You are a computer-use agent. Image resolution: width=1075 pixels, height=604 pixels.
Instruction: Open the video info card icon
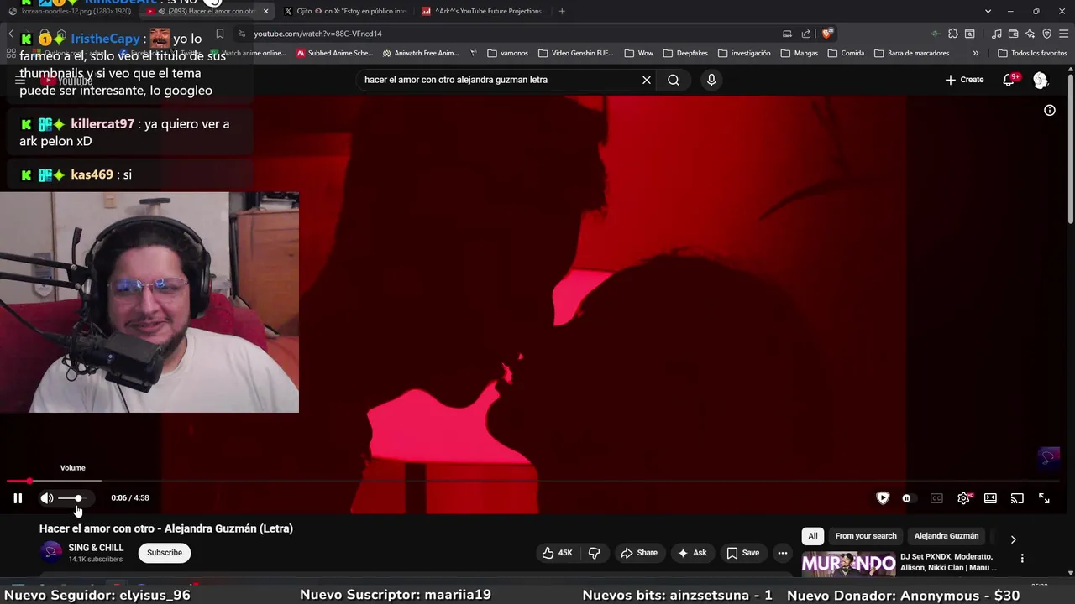pyautogui.click(x=1050, y=110)
